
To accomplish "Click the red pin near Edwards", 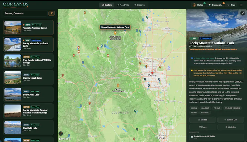I will click(x=63, y=75).
